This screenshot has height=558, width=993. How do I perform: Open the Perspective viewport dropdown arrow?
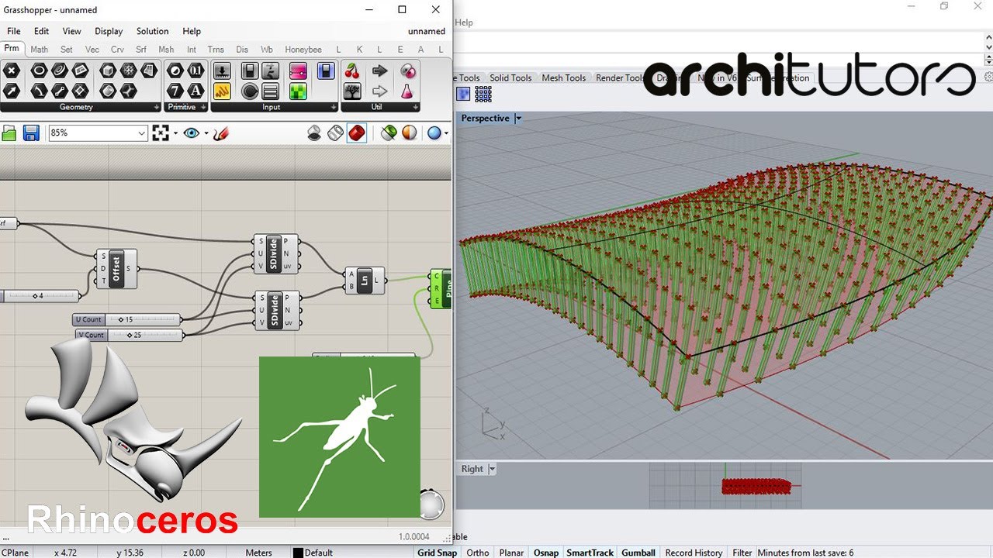[x=518, y=119]
